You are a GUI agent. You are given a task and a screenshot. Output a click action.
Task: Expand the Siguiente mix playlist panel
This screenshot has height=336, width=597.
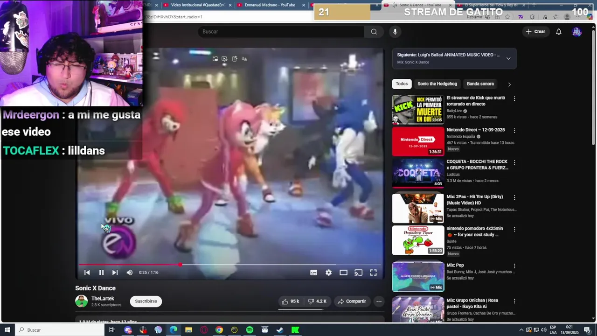click(508, 58)
